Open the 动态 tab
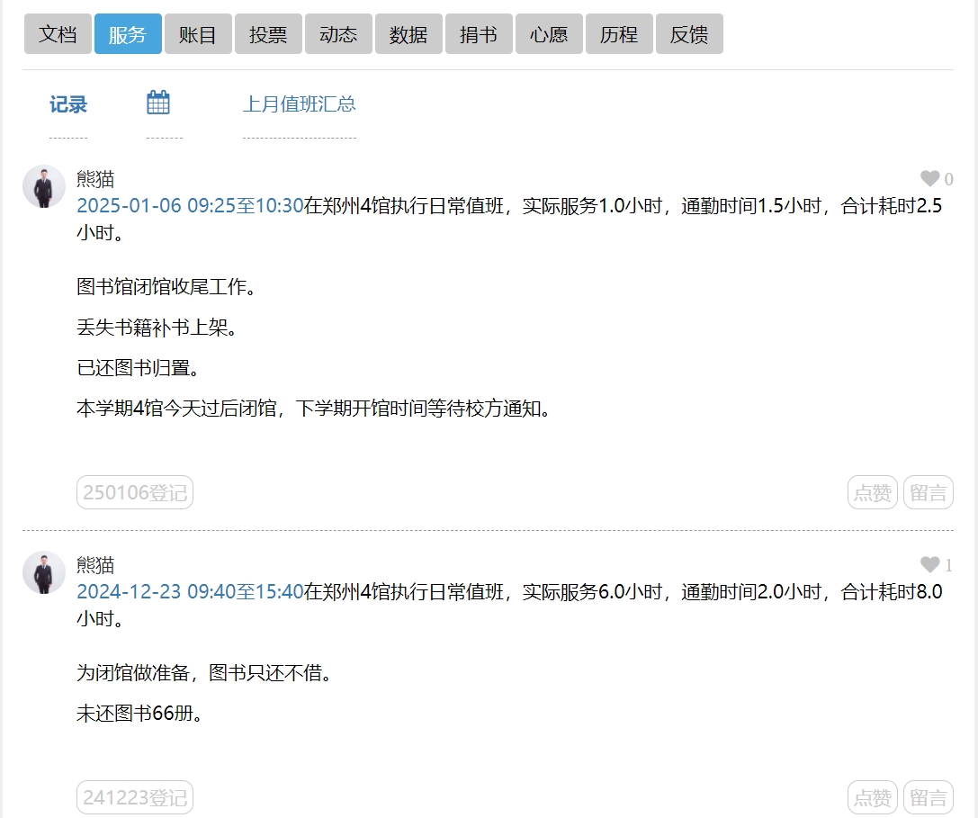978x818 pixels. point(338,35)
